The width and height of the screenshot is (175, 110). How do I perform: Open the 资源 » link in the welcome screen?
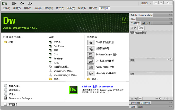[x=12, y=94]
